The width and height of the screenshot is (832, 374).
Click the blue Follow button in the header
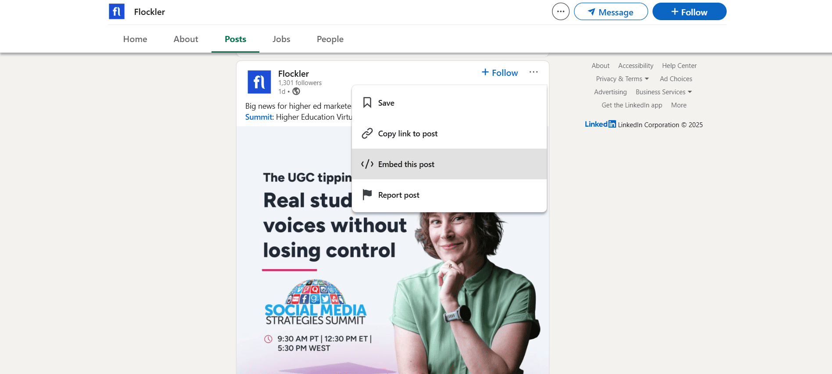click(x=689, y=11)
